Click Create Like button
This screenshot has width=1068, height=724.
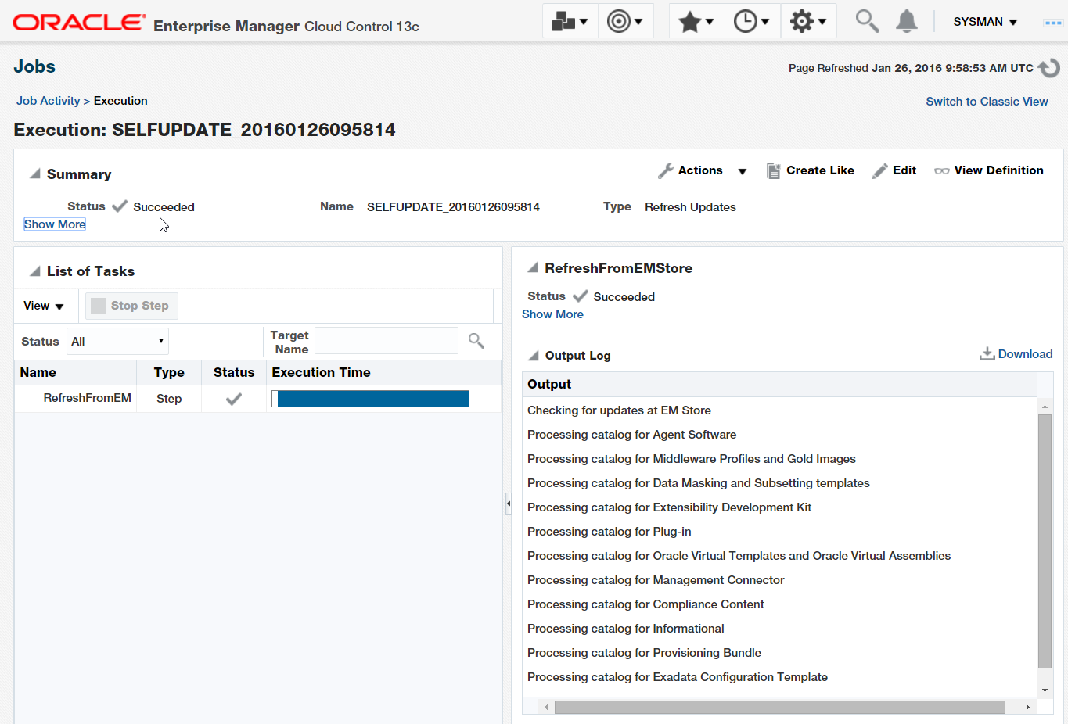[x=810, y=170]
